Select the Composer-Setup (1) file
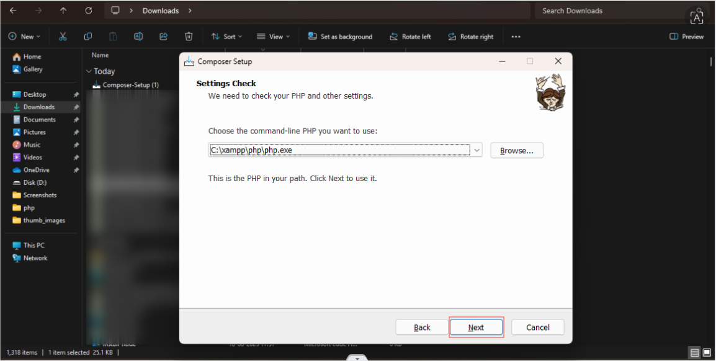The width and height of the screenshot is (716, 361). tap(125, 85)
